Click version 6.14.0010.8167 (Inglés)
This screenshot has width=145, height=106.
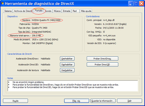click(x=115, y=24)
